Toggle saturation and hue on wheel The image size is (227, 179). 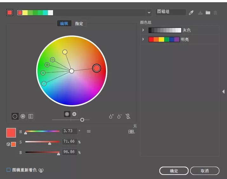(67, 114)
